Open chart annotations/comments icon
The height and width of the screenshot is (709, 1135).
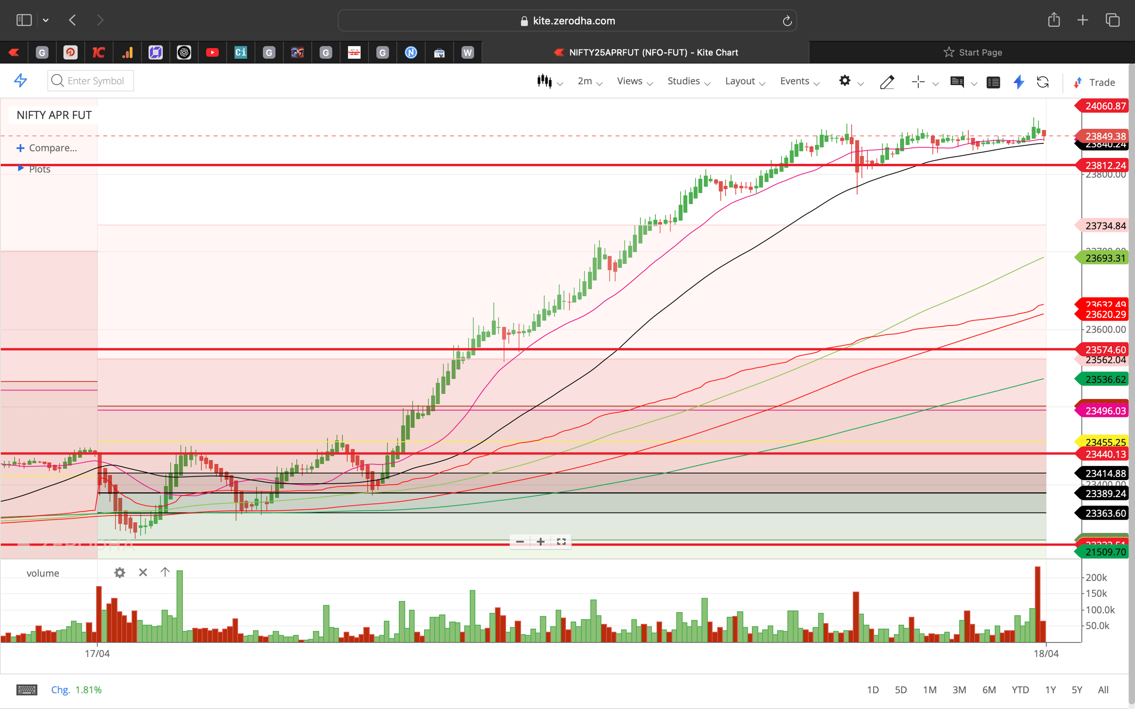(x=958, y=82)
